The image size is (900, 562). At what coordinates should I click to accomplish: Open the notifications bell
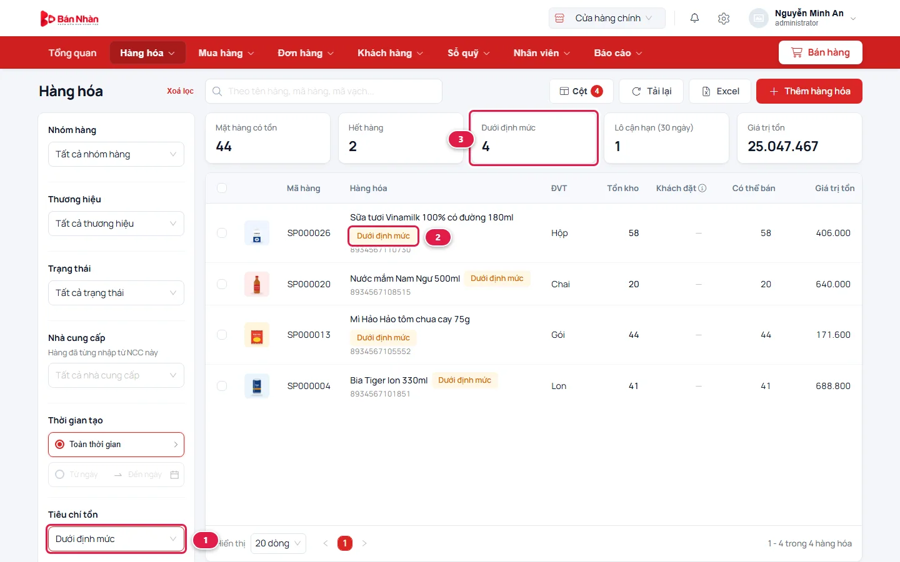click(694, 18)
